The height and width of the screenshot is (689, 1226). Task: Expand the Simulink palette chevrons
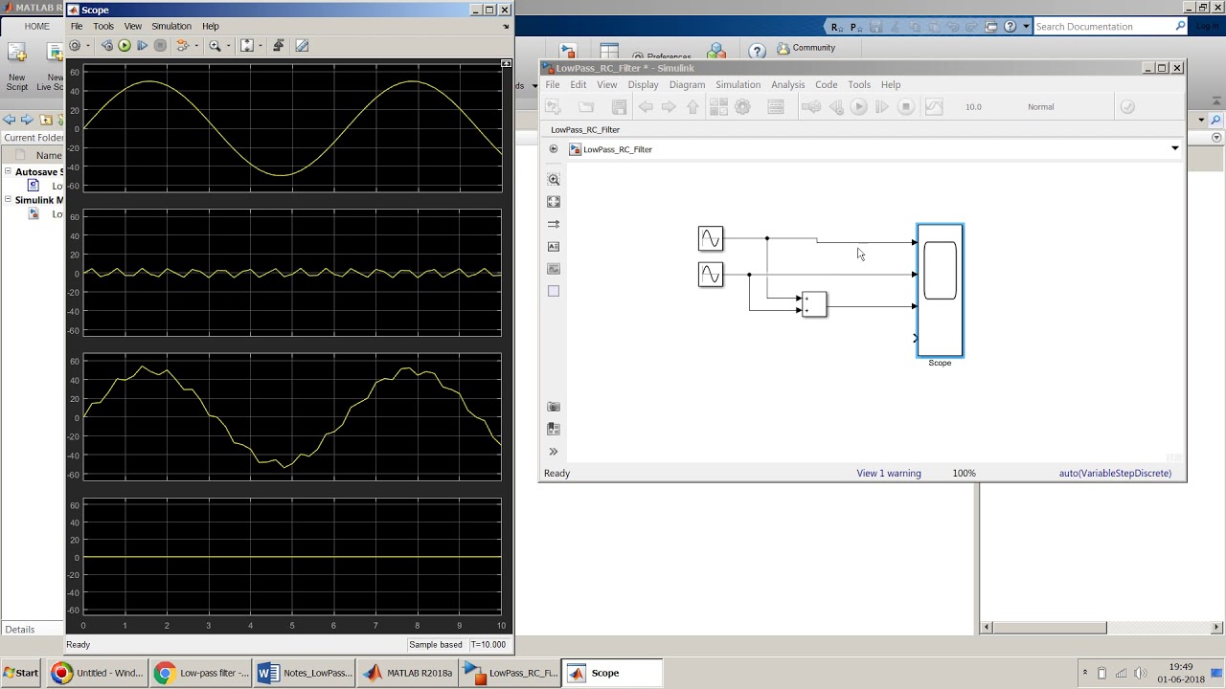click(x=554, y=452)
